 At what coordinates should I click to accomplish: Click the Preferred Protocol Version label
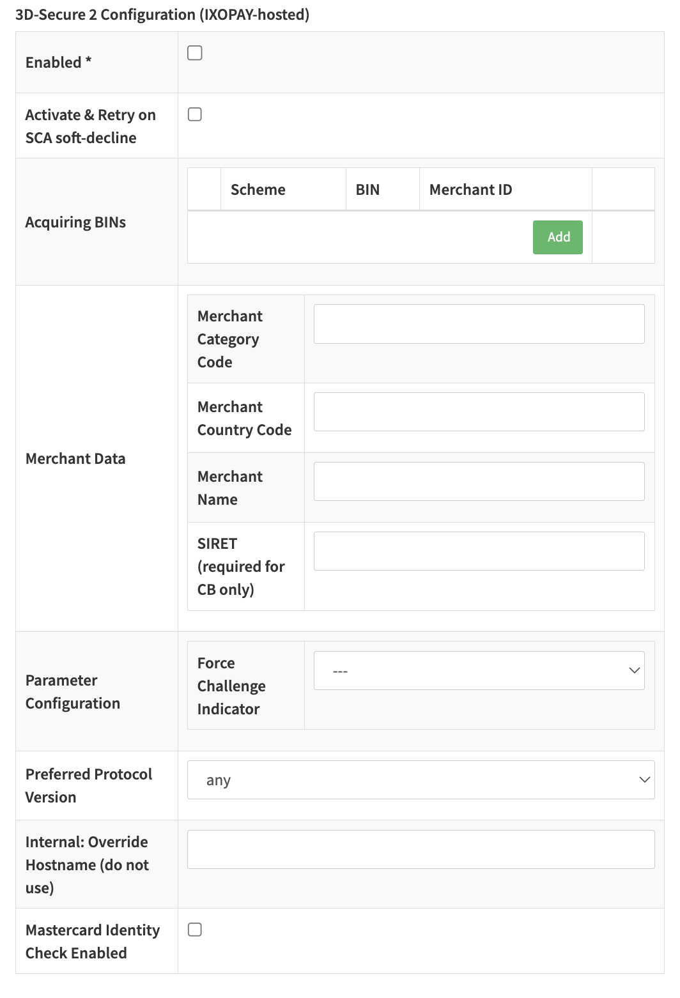(89, 786)
